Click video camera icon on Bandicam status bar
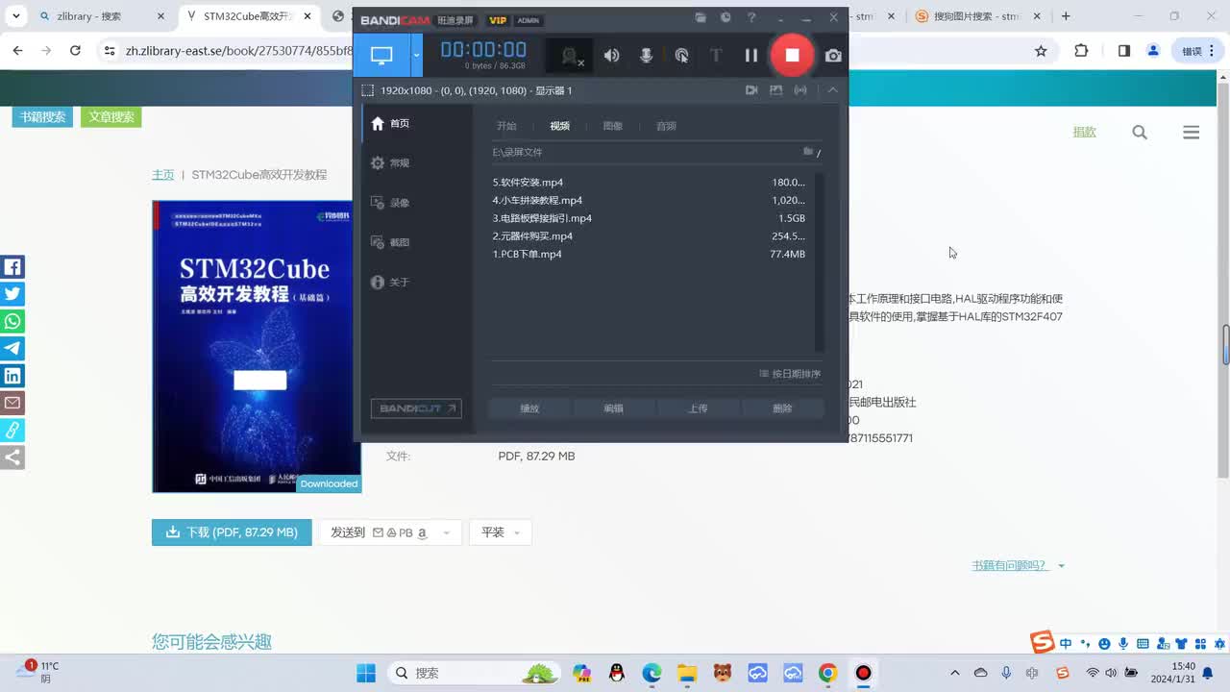The image size is (1230, 692). tap(751, 90)
